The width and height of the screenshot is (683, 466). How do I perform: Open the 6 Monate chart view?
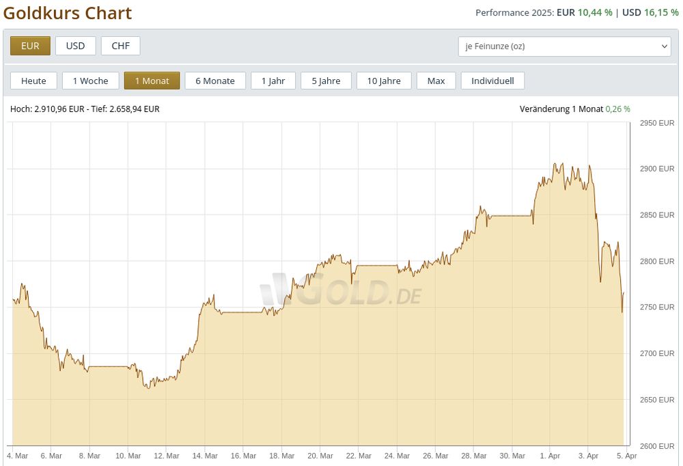[x=215, y=80]
